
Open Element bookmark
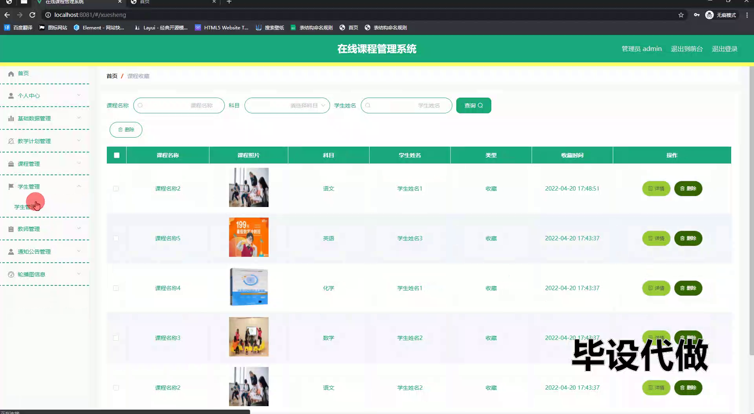pyautogui.click(x=99, y=27)
